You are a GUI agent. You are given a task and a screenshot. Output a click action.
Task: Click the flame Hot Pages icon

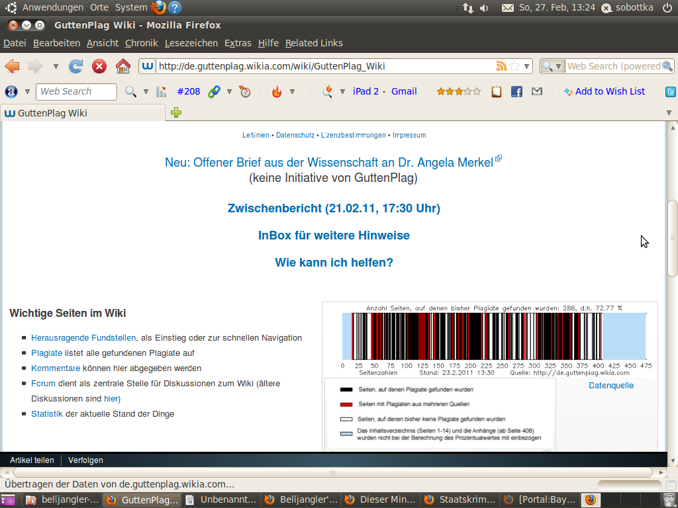pyautogui.click(x=277, y=91)
